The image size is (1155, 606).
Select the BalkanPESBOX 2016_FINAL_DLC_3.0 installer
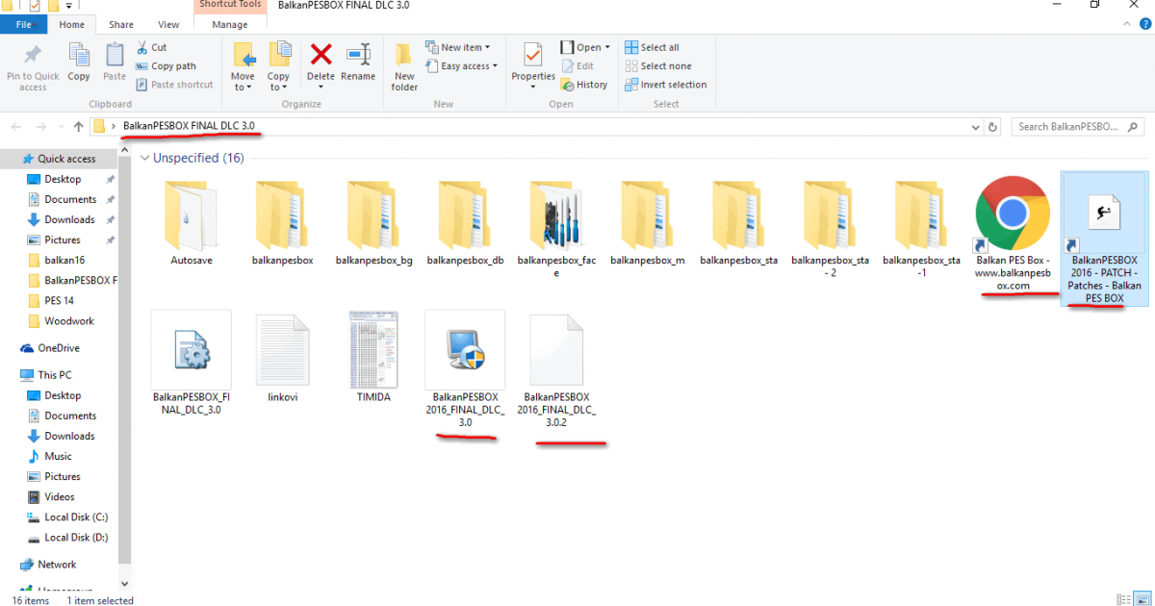465,351
